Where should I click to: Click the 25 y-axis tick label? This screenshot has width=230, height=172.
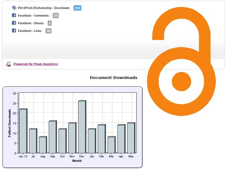tap(14, 104)
